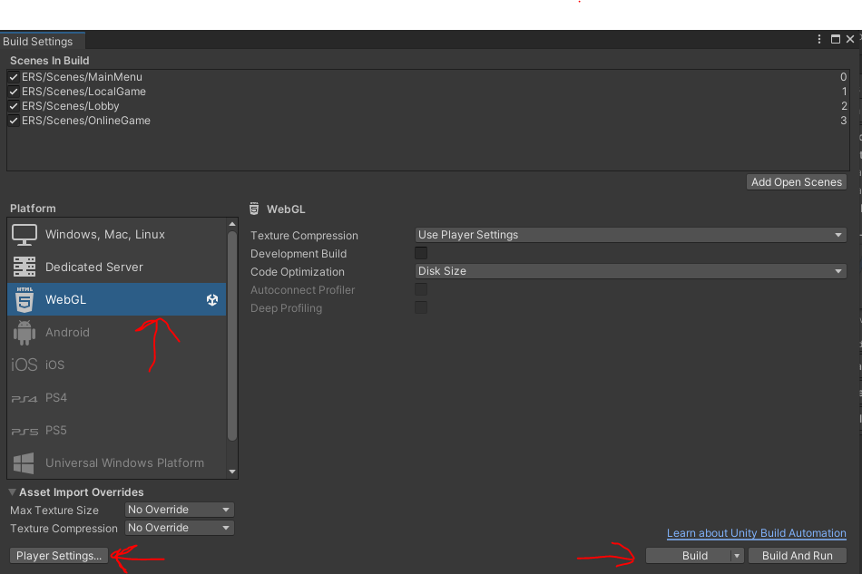Click the HTML5 WebGL platform icon
862x574 pixels.
24,299
